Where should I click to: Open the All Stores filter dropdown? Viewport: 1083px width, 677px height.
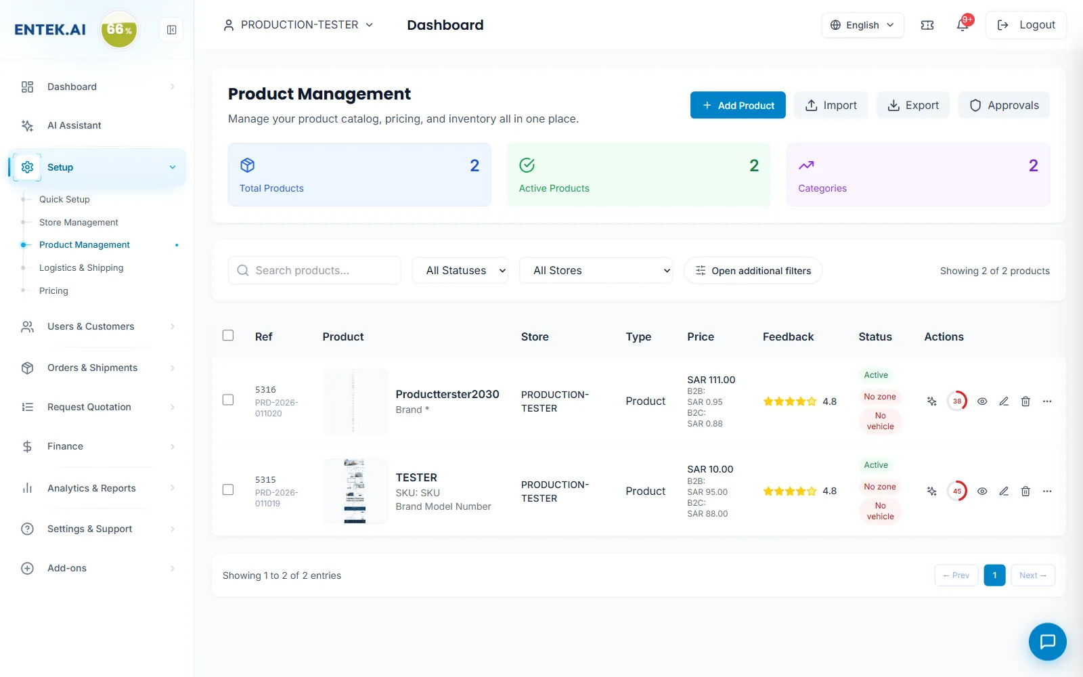pos(596,271)
